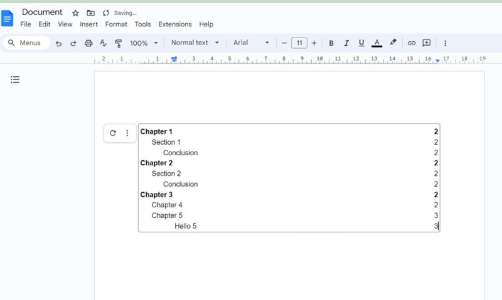Go to Chapter 5 entry
502x300 pixels.
[x=167, y=215]
